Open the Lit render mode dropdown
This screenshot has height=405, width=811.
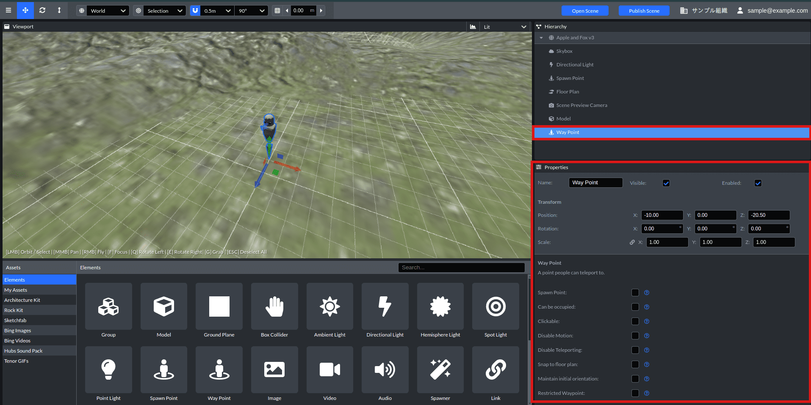(505, 27)
